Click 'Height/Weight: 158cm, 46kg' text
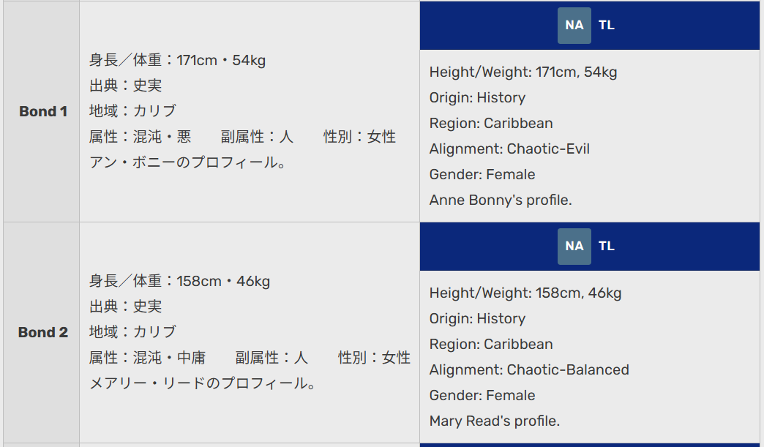Image resolution: width=764 pixels, height=447 pixels. tap(525, 293)
